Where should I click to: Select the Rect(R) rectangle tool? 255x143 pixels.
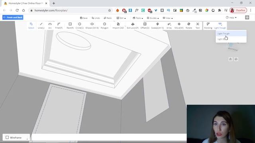(x=70, y=25)
